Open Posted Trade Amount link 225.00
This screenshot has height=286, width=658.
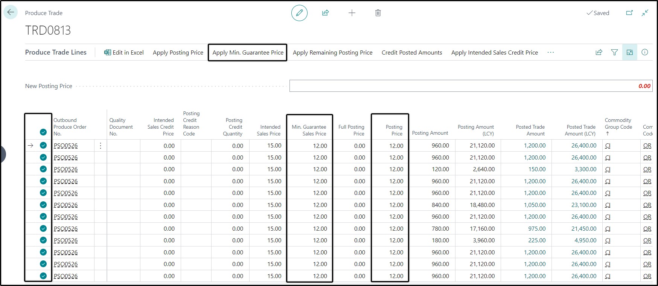(537, 240)
